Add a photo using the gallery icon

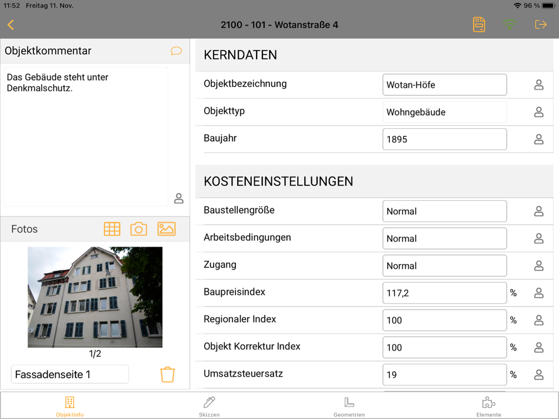pos(167,229)
